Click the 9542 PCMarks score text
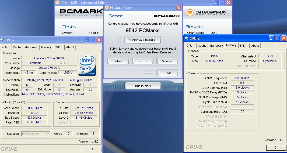Viewport: 287px width, 153px height. point(143,31)
